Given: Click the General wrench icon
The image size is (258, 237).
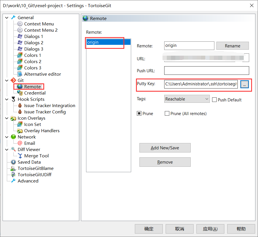Looking at the screenshot, I should click(x=13, y=17).
